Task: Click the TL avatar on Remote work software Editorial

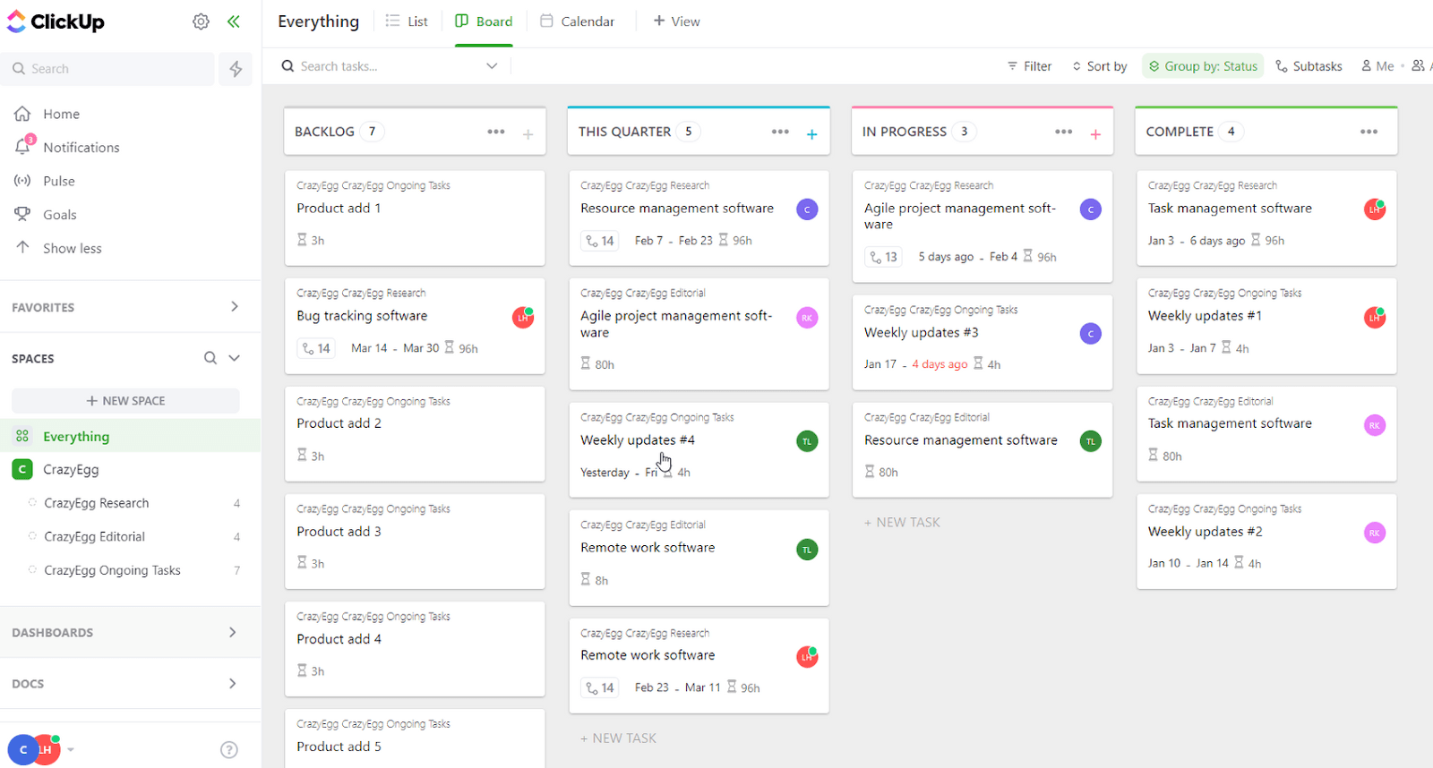Action: tap(807, 550)
